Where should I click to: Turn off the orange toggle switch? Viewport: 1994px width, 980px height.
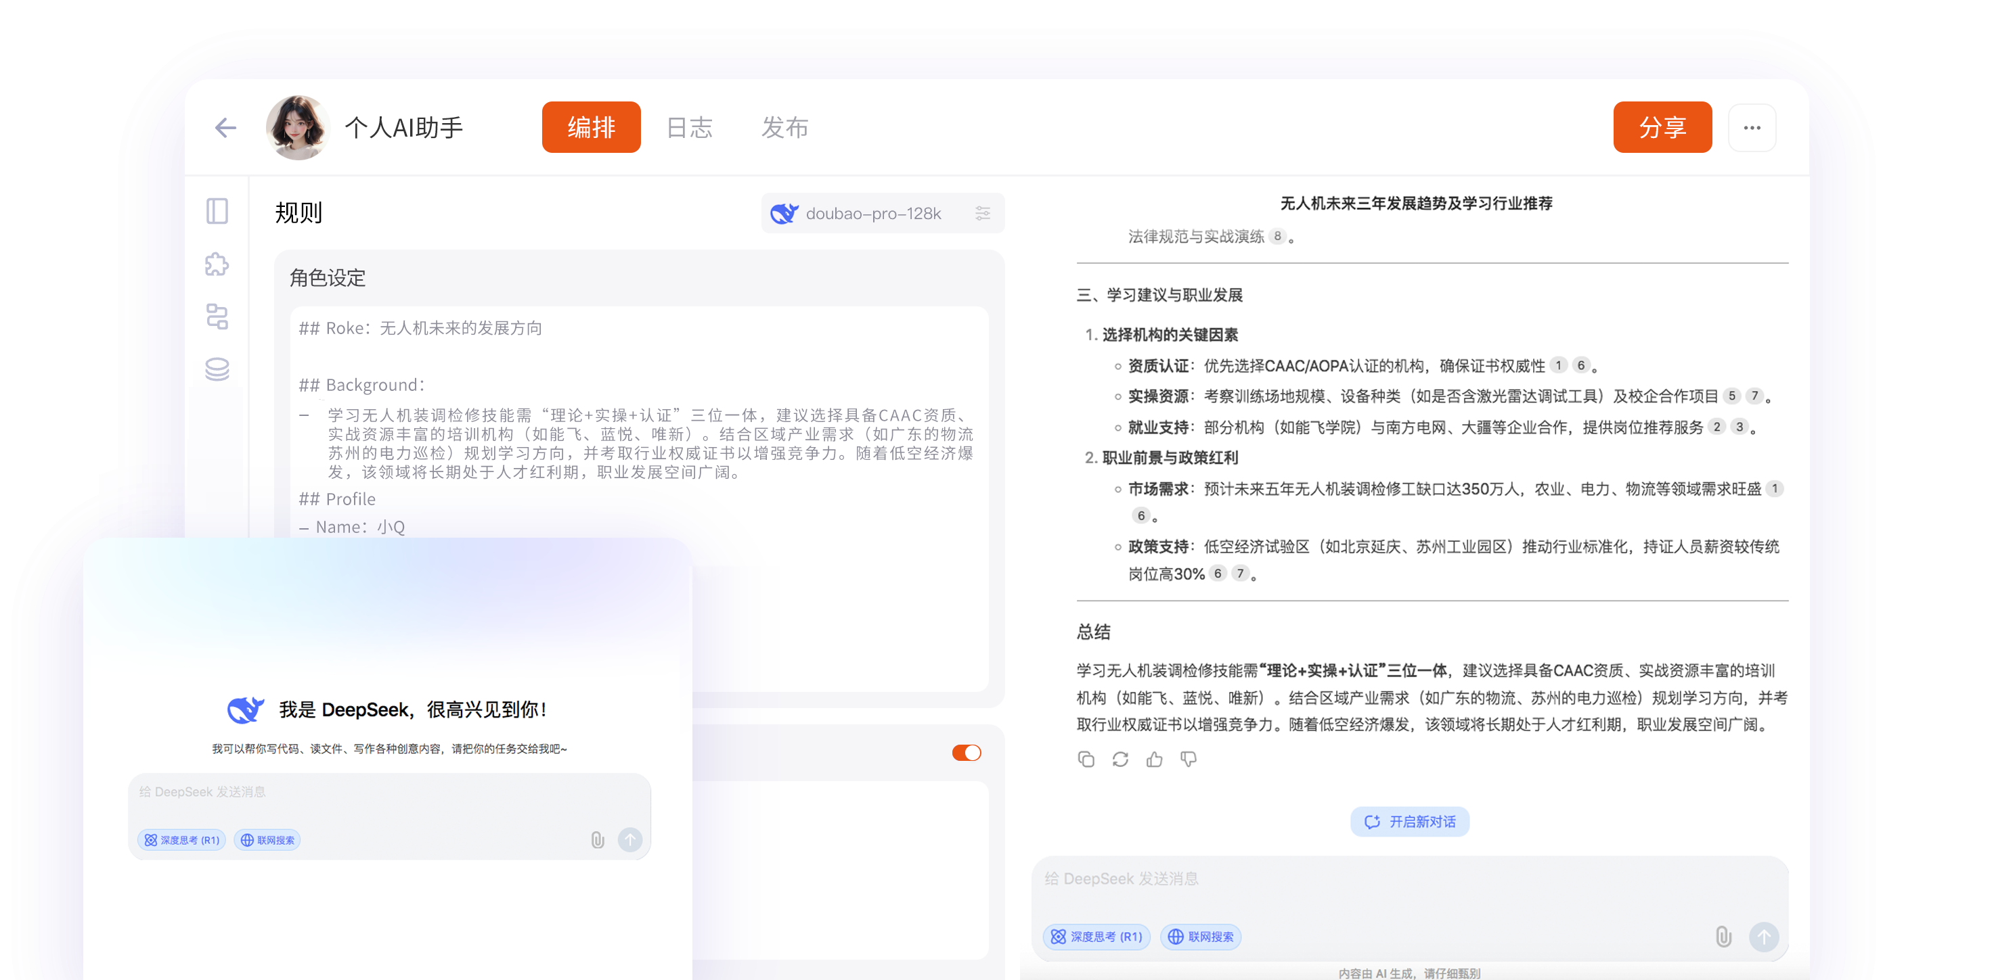coord(966,752)
